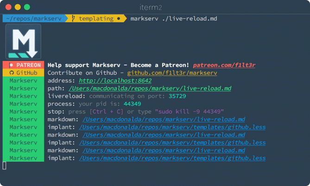Click the templating branch prompt segment
The height and width of the screenshot is (186, 310).
click(96, 18)
